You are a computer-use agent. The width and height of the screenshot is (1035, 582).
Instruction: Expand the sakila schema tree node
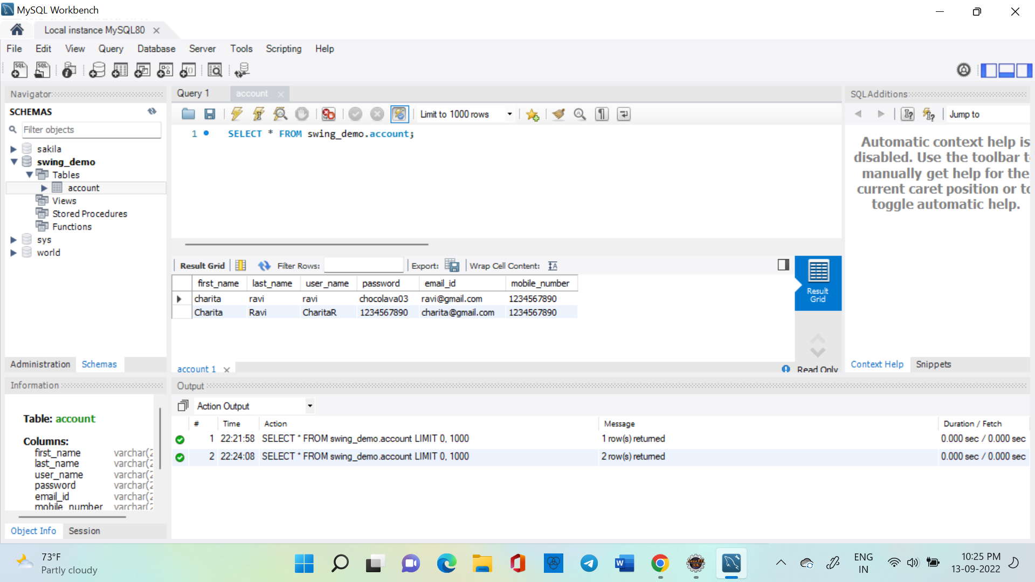click(x=13, y=149)
